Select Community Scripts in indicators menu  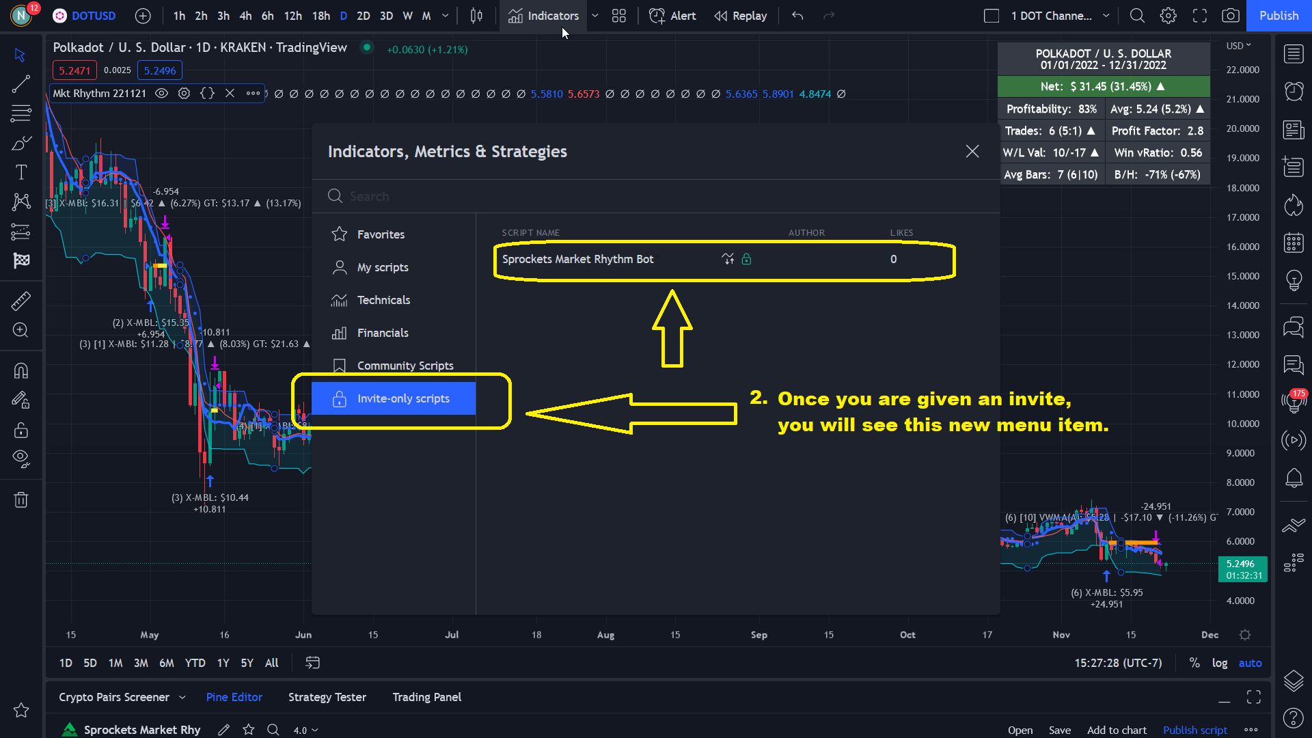coord(405,366)
